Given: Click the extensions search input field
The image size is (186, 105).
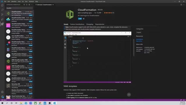Looking at the screenshot, I should click(x=19, y=8).
